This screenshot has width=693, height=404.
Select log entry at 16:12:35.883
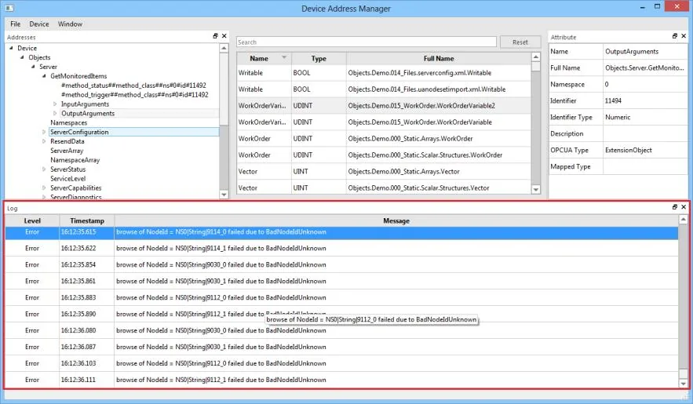(341, 297)
